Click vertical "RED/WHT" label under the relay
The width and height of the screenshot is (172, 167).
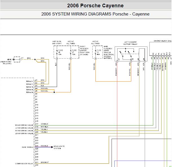116,72
